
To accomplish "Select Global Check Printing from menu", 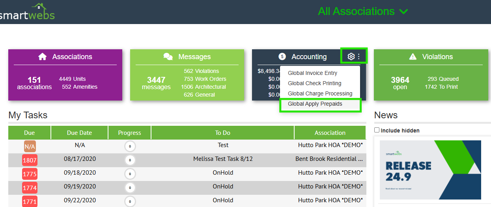I will click(314, 83).
